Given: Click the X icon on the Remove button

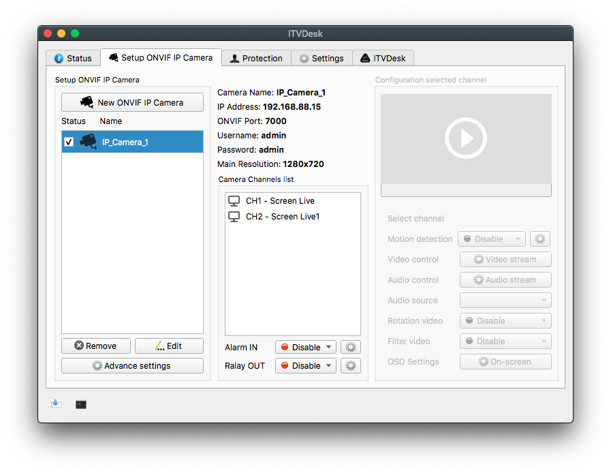Looking at the screenshot, I should pos(77,346).
